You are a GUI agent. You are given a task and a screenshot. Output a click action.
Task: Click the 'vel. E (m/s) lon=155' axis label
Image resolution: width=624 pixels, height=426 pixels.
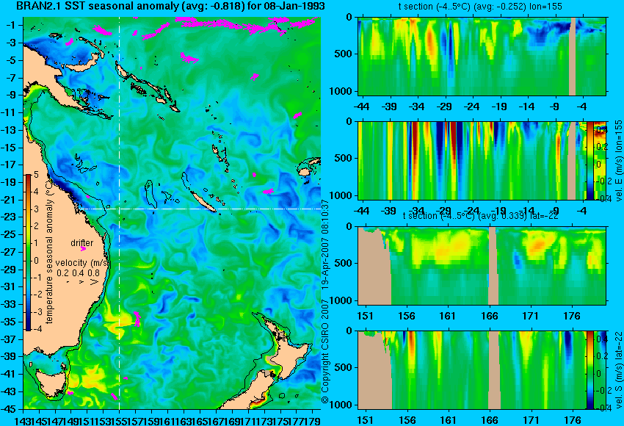tap(619, 161)
